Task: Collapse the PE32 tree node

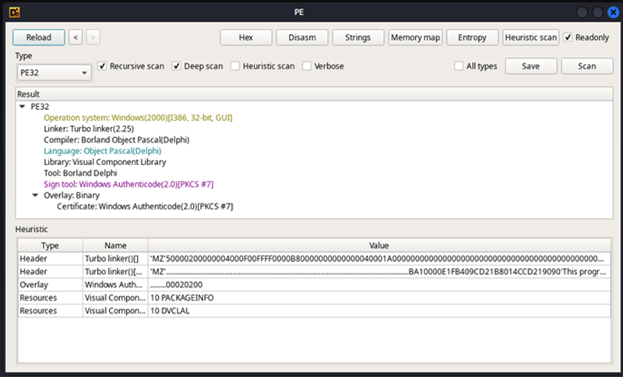Action: tap(23, 107)
